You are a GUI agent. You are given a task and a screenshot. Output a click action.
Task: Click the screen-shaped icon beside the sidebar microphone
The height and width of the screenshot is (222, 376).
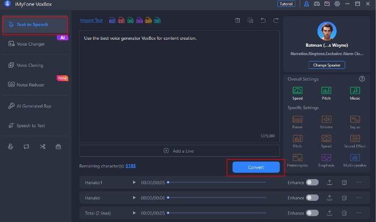(27, 146)
